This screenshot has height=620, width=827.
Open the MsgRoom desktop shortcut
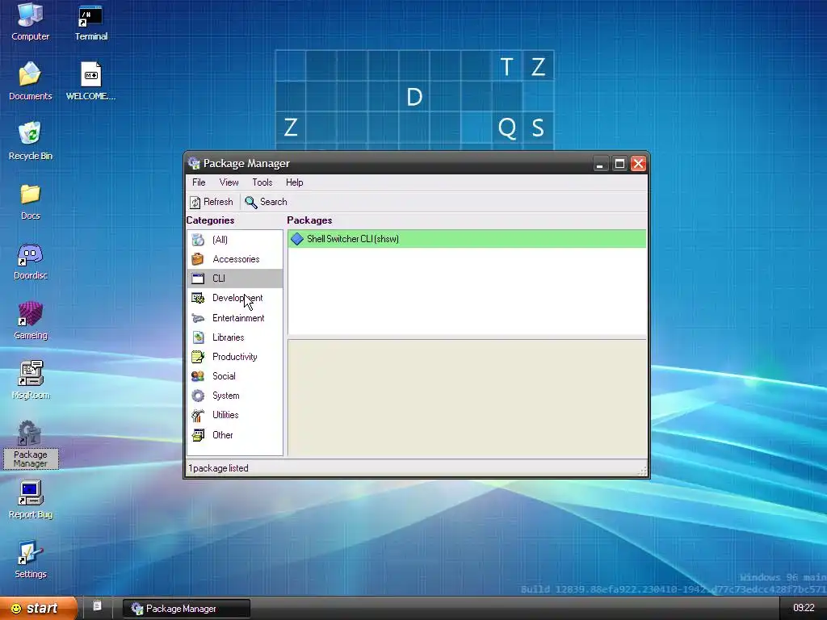click(30, 380)
